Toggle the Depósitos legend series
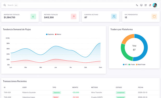Screen dimensions: 161x98 [x=50, y=34]
